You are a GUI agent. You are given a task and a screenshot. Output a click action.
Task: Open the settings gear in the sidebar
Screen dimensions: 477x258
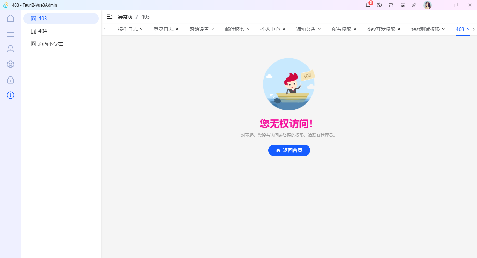click(x=10, y=64)
